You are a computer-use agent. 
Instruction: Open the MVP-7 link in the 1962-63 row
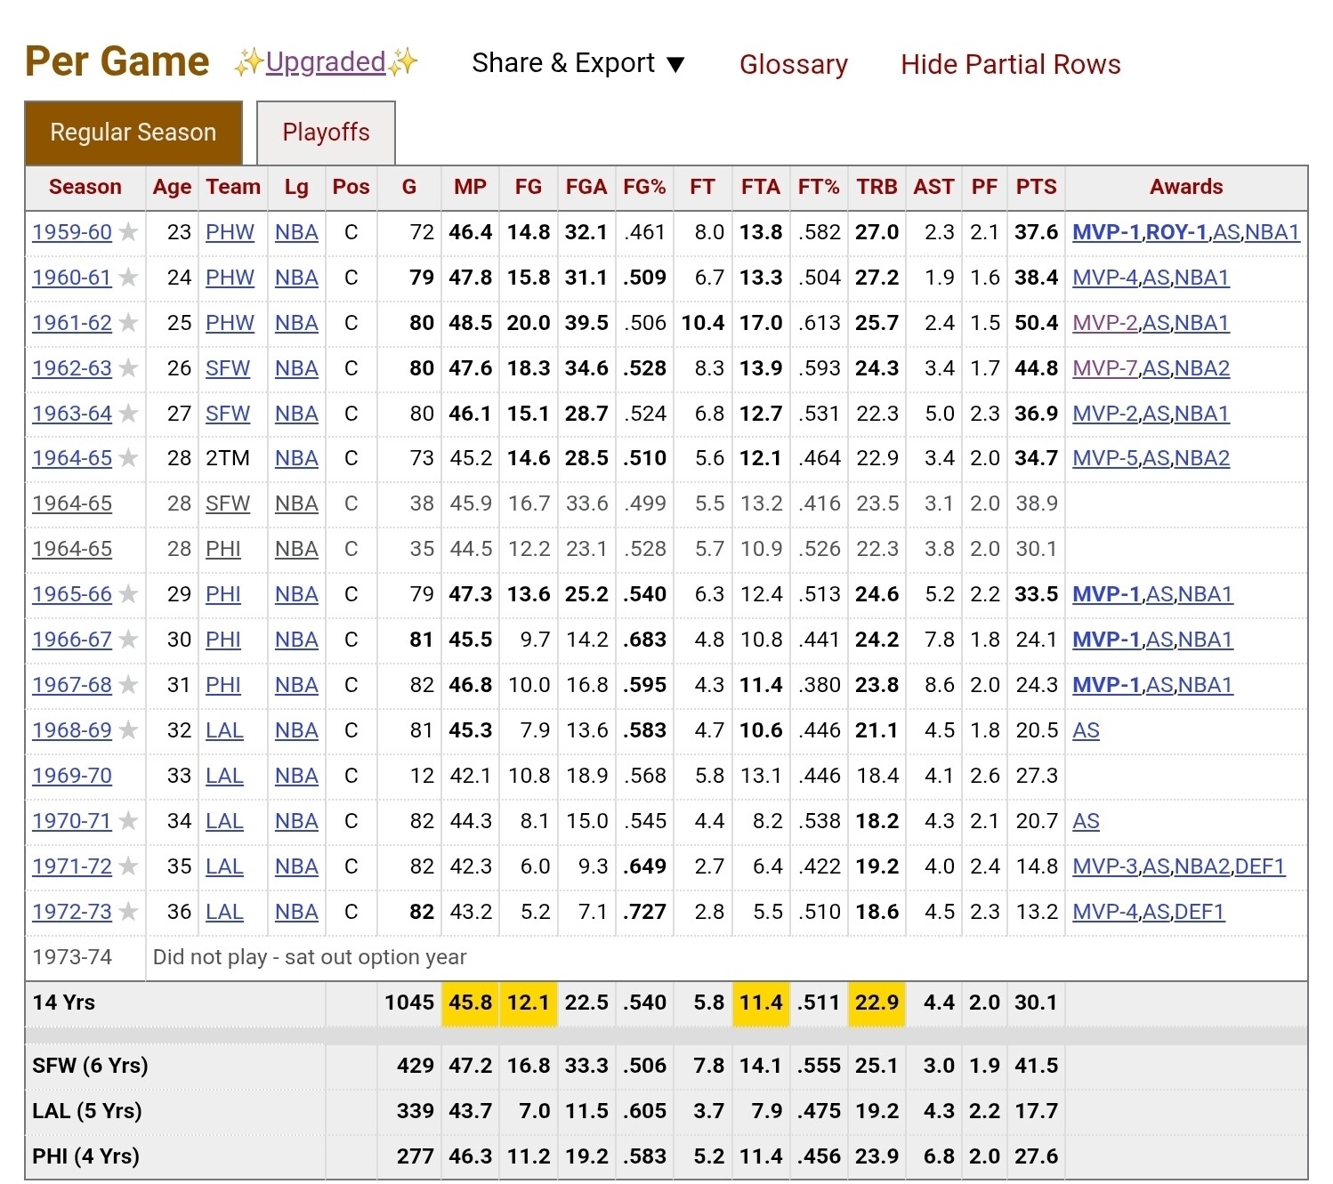pos(1105,368)
